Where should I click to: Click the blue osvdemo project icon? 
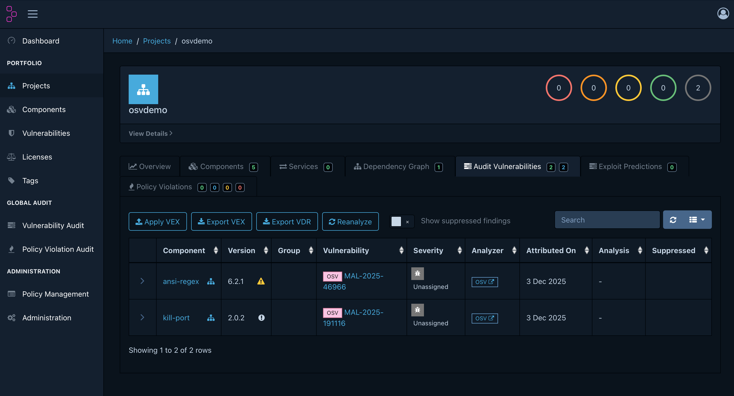click(143, 89)
